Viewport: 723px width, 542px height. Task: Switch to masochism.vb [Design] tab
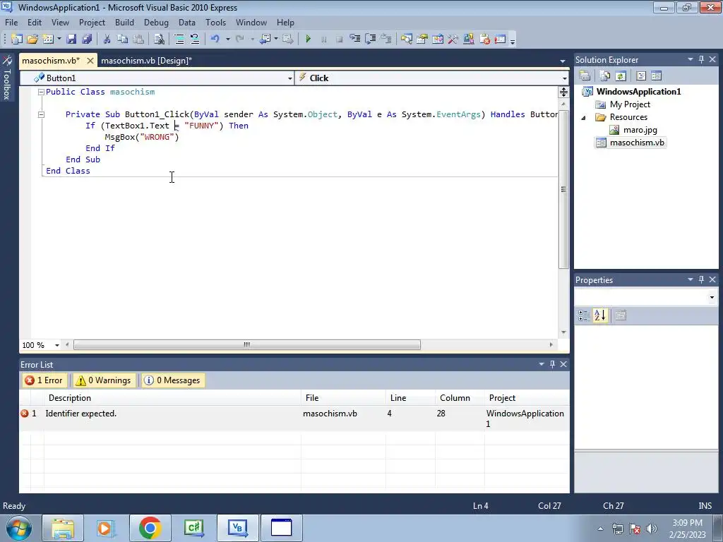[146, 61]
